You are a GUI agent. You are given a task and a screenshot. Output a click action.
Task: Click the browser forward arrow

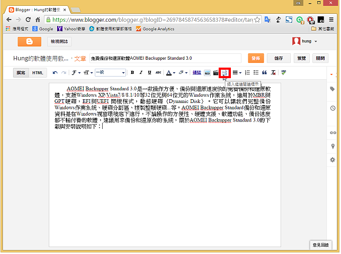pos(19,20)
